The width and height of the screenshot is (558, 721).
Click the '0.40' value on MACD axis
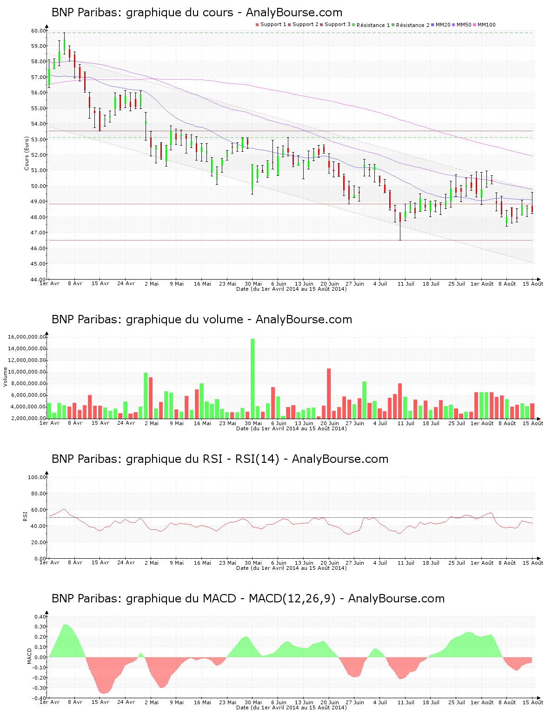tap(40, 617)
